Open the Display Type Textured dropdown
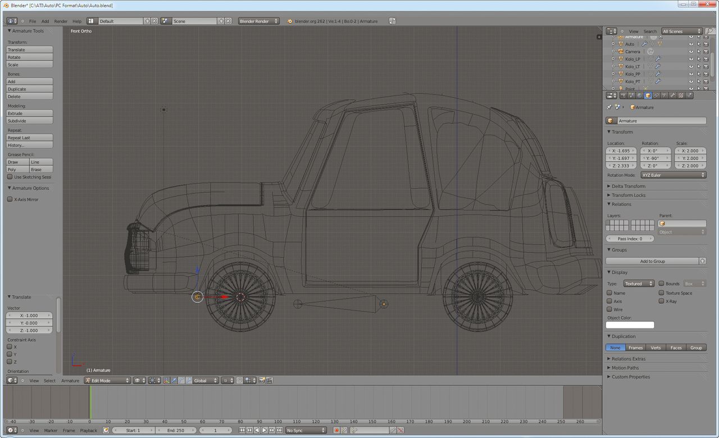This screenshot has width=719, height=438. coord(639,284)
